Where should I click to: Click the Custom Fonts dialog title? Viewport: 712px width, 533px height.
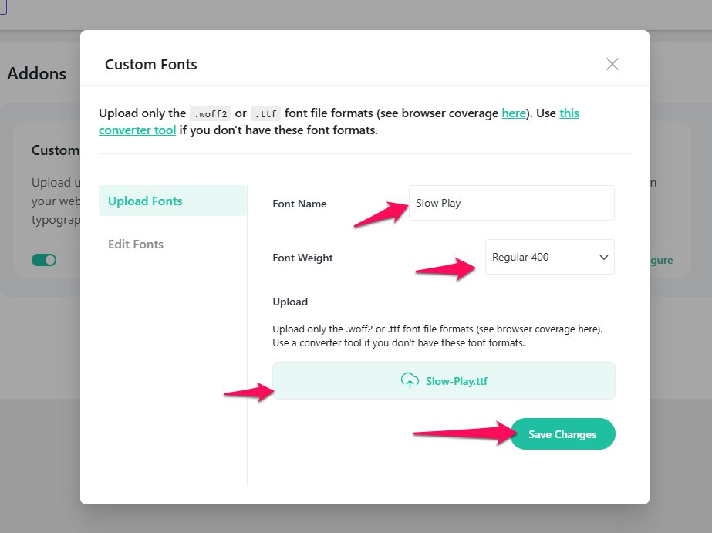[x=151, y=65]
